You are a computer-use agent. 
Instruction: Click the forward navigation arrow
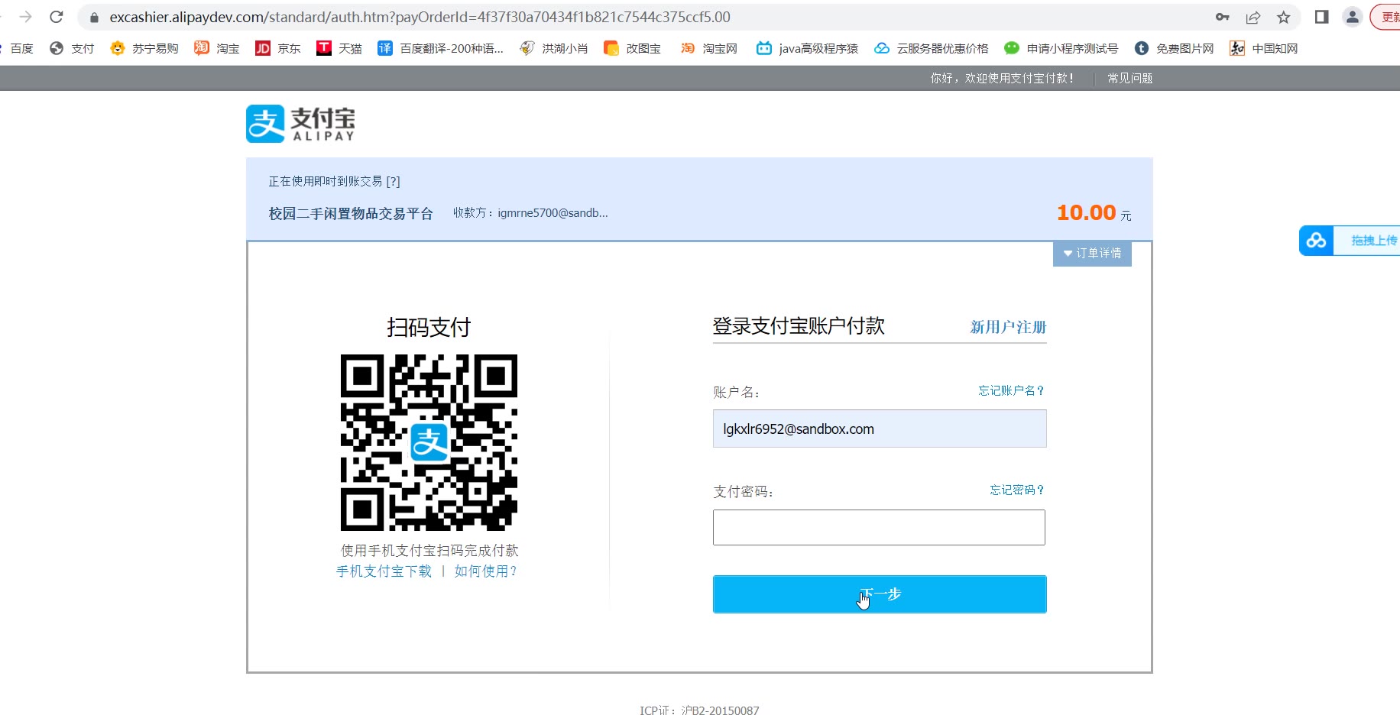[25, 17]
